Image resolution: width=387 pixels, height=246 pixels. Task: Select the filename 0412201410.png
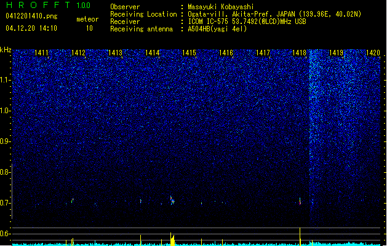coord(31,16)
